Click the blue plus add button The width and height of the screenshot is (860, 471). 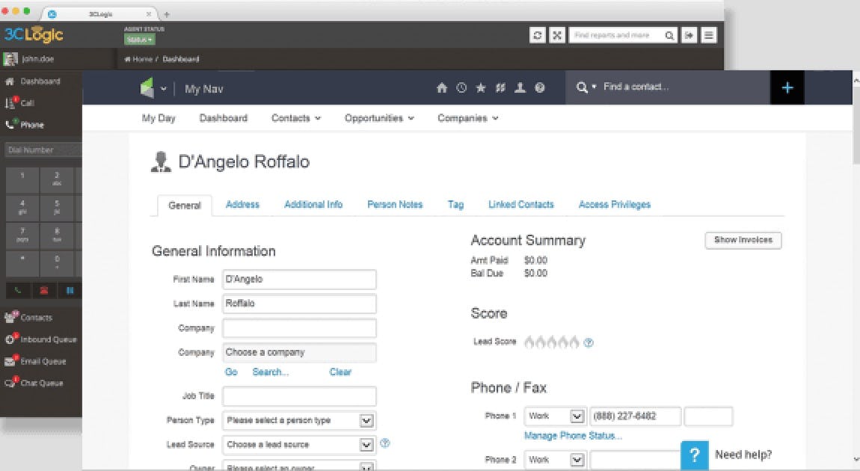tap(787, 87)
